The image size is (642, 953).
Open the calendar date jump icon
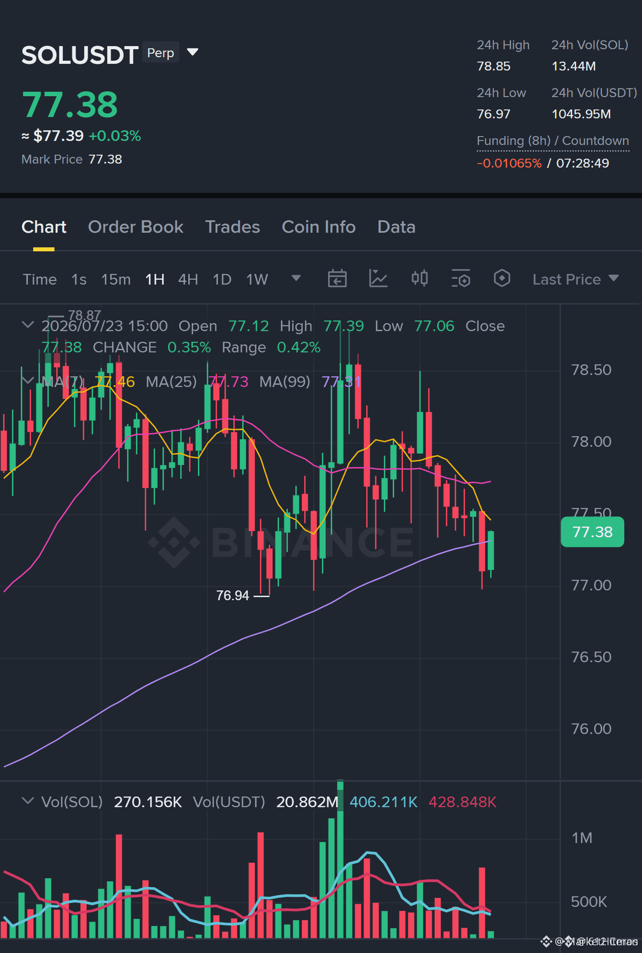tap(337, 279)
